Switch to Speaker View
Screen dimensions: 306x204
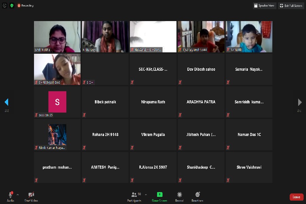[265, 5]
